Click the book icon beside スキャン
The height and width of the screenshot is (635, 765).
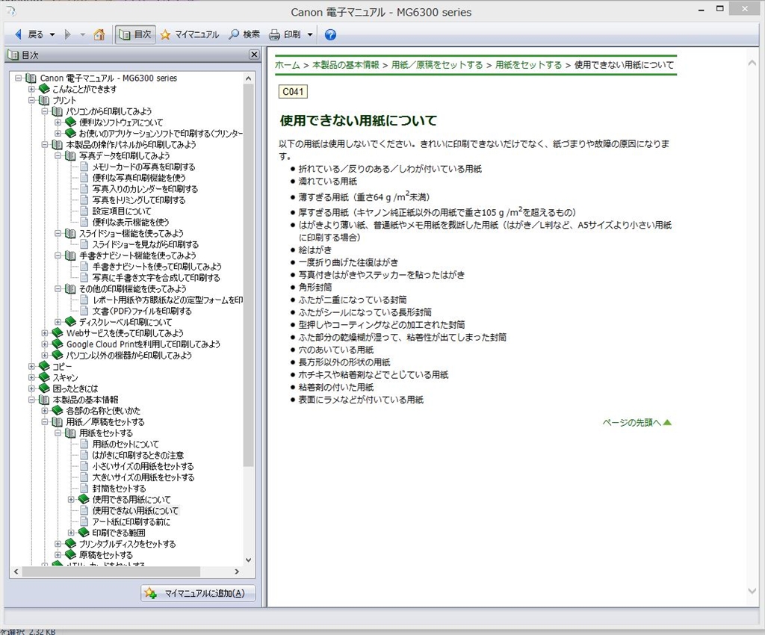(x=44, y=377)
